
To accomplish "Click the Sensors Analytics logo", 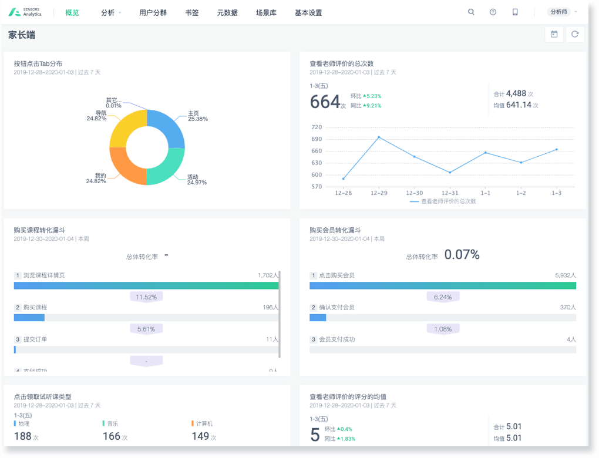I will (x=25, y=12).
